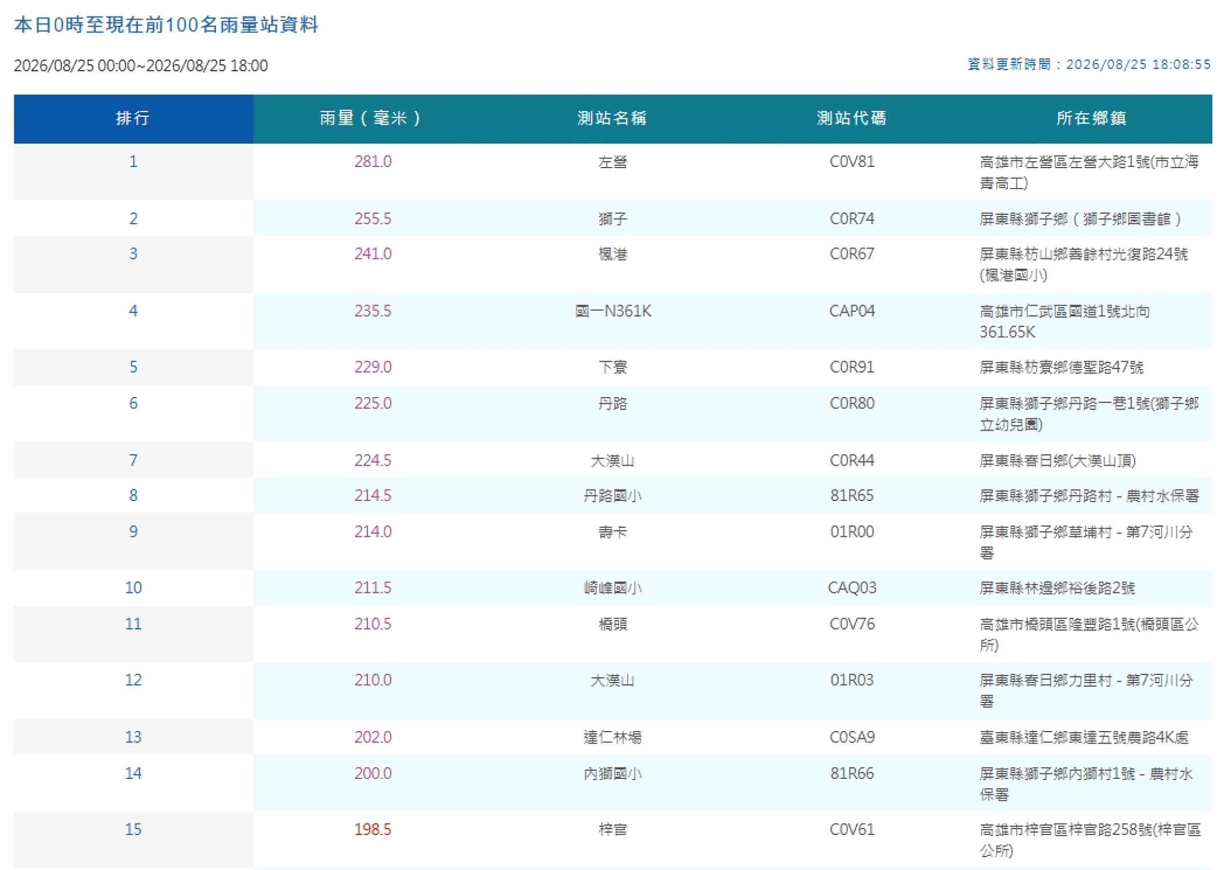Screen dimensions: 1224x870
Task: Click station name 獅子
Action: click(x=613, y=219)
